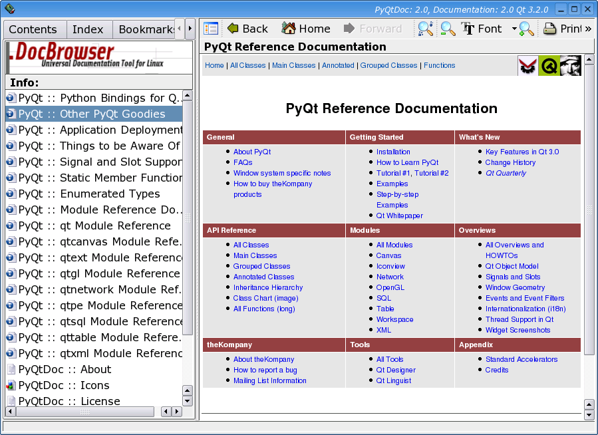Screen dimensions: 598x435
Task: Switch to the Contents tab
Action: (33, 29)
